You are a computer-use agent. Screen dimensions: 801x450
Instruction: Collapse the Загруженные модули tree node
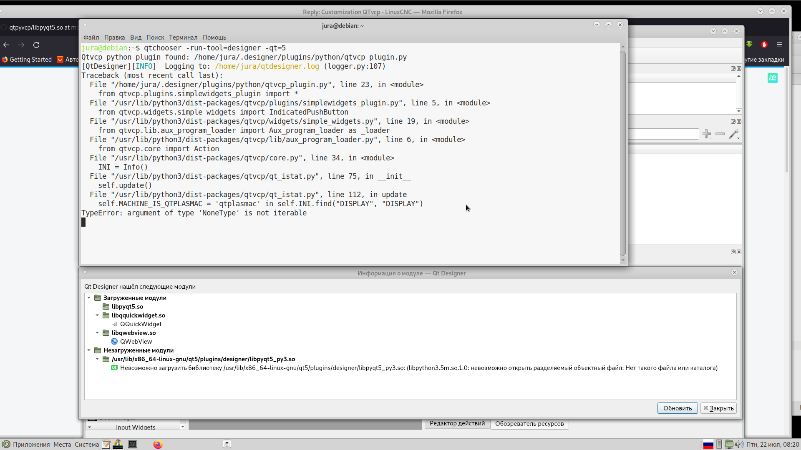89,298
